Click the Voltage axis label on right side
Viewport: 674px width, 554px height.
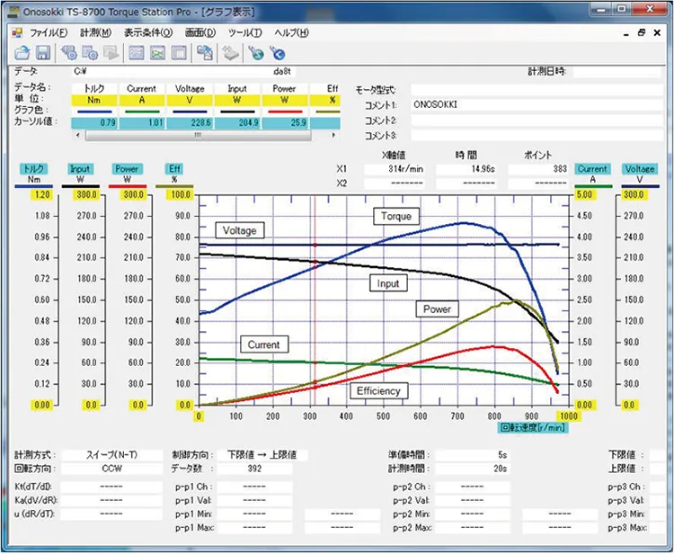click(x=640, y=168)
